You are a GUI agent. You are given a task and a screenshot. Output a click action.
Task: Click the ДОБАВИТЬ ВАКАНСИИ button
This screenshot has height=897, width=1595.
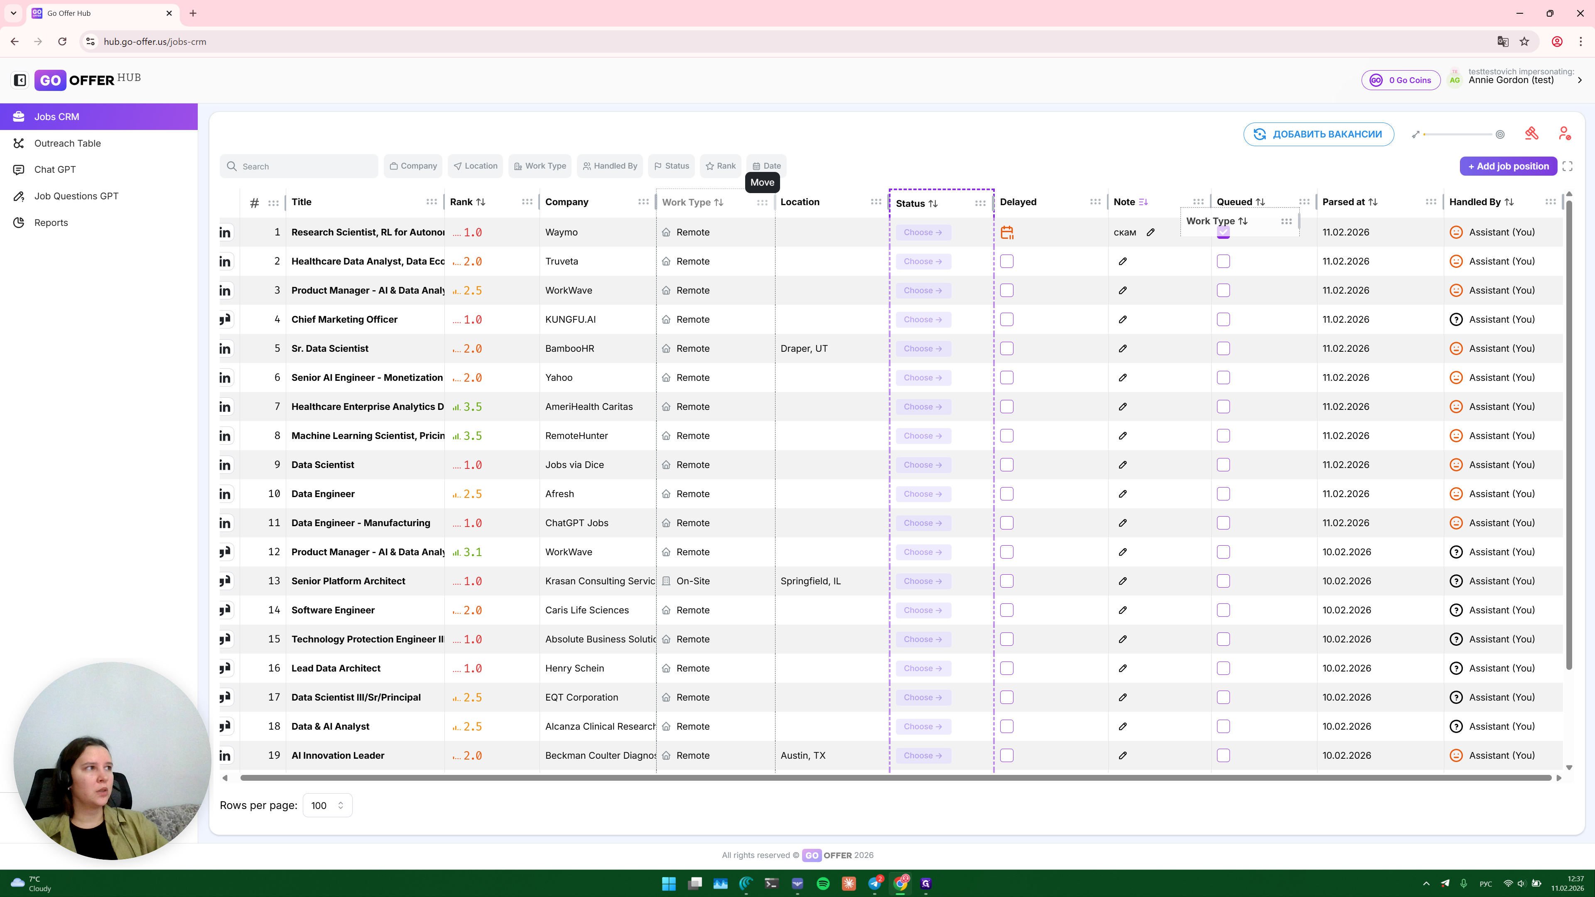(x=1318, y=134)
